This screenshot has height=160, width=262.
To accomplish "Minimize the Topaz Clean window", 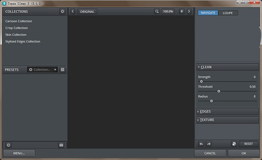I will (240, 3).
